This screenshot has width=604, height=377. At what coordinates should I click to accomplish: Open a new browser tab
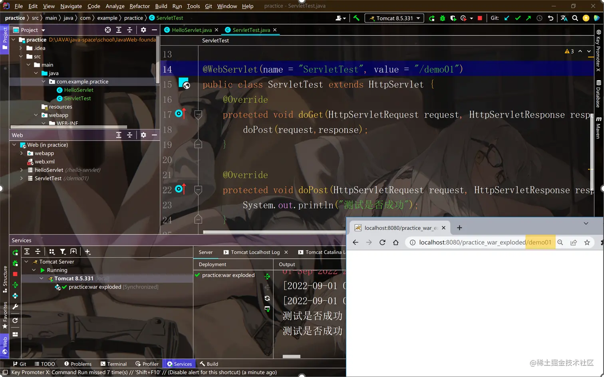[459, 228]
